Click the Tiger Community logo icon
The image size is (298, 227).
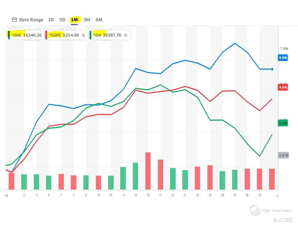(x=255, y=210)
